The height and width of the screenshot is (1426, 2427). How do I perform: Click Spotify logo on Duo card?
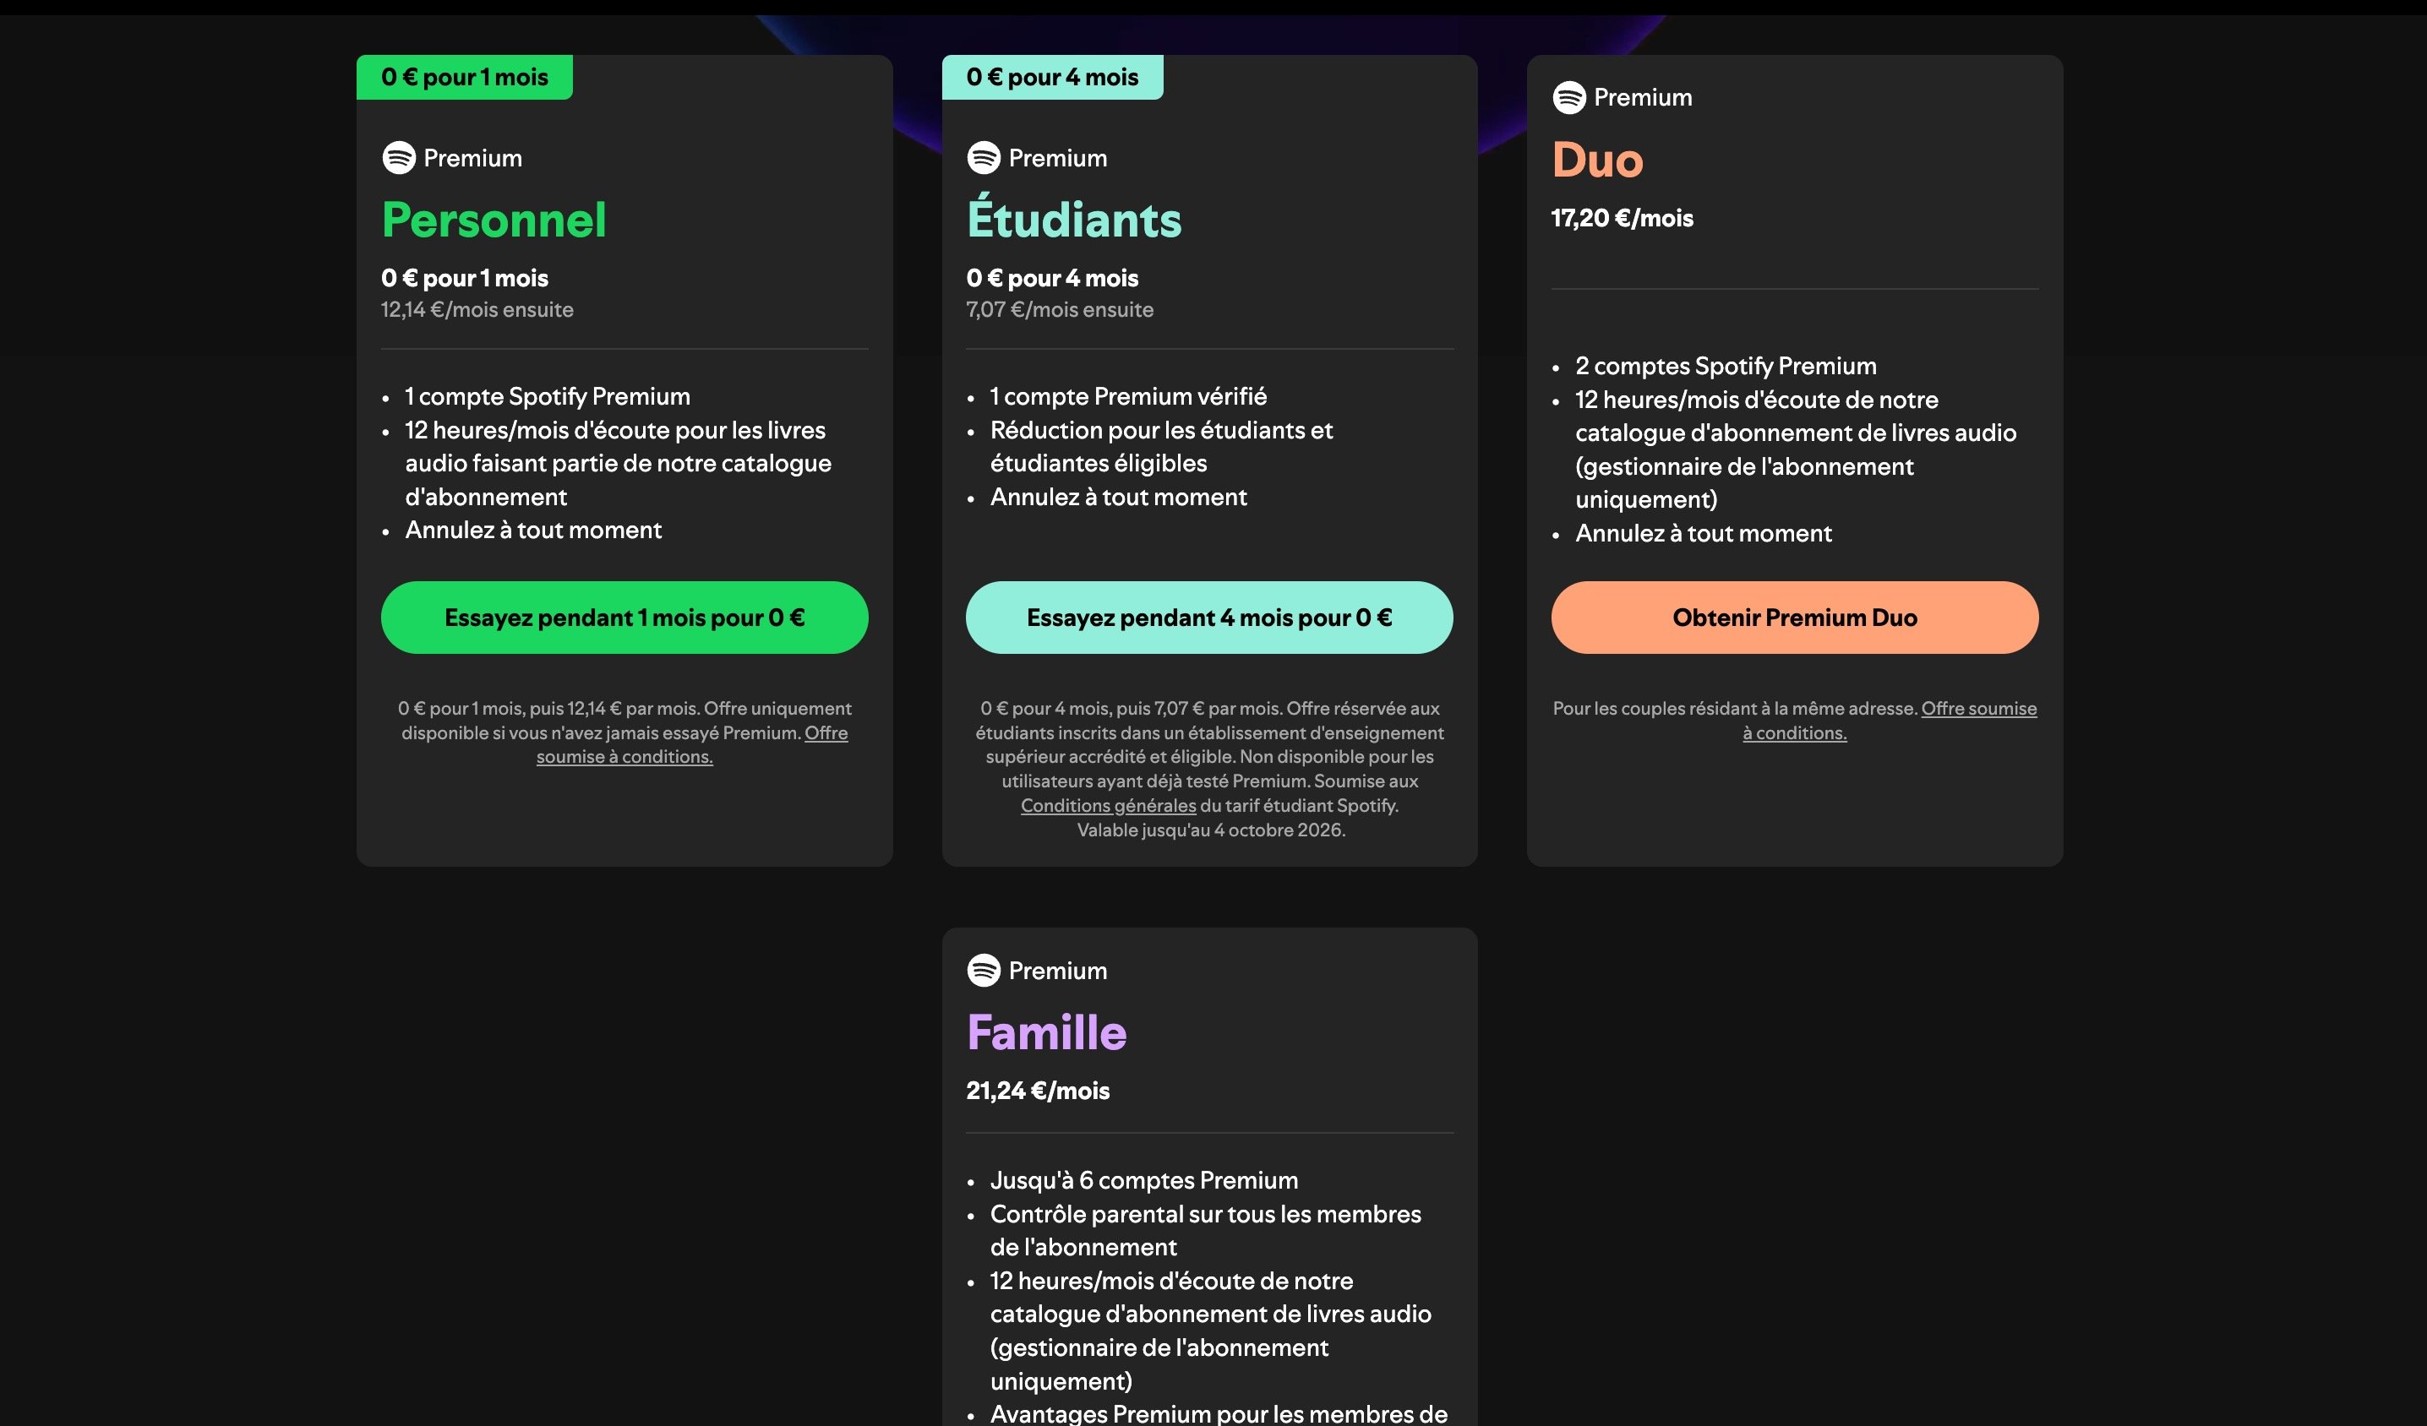point(1569,97)
